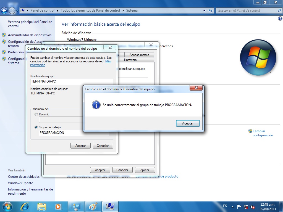
Task: Open the Control Panel taskbar button
Action: tap(76, 206)
